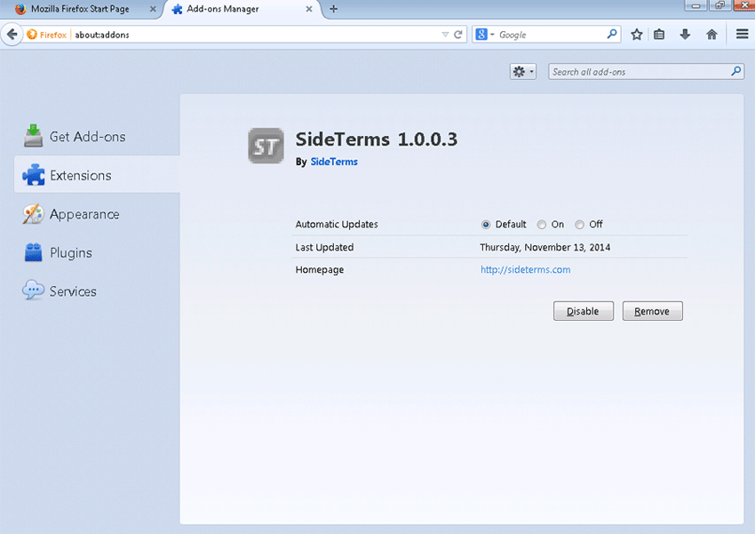Select Default for Automatic Updates

(486, 225)
